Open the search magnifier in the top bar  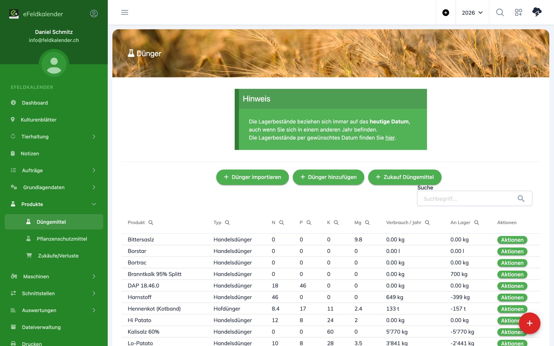point(500,12)
